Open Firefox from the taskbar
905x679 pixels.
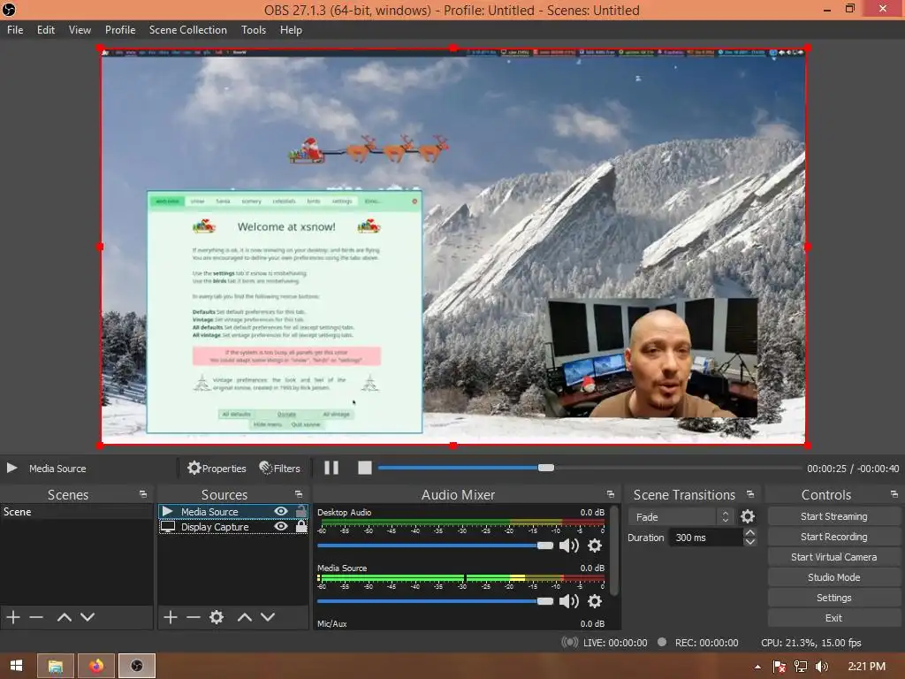pos(96,666)
